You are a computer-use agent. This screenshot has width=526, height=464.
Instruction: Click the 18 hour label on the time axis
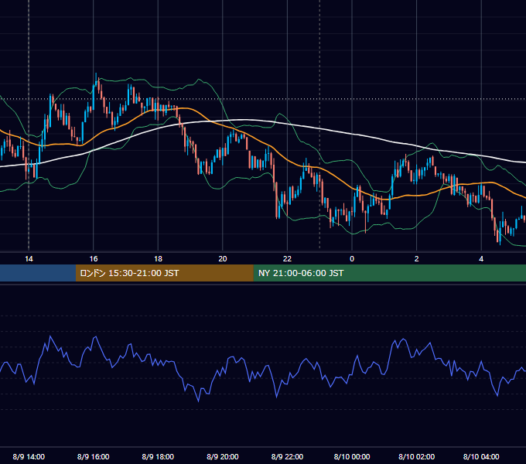pos(158,259)
